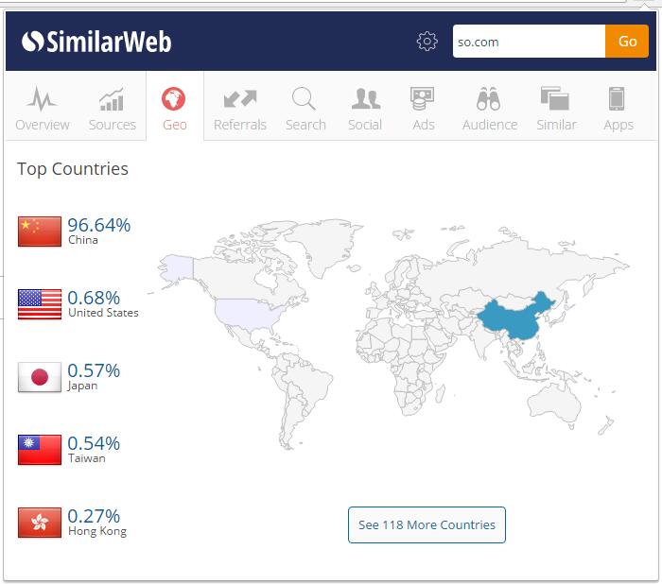The width and height of the screenshot is (662, 584).
Task: Open the Similar sites tab
Action: coord(556,108)
